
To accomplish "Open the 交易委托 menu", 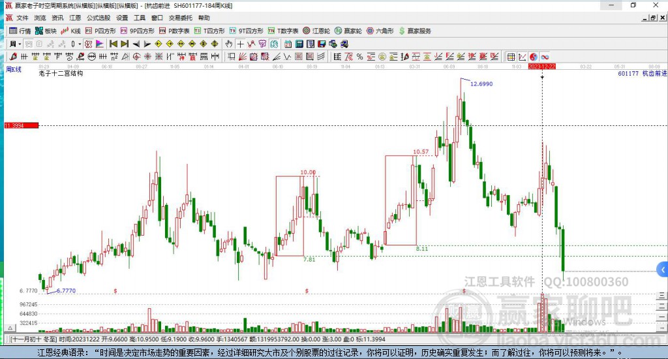I will coord(180,18).
